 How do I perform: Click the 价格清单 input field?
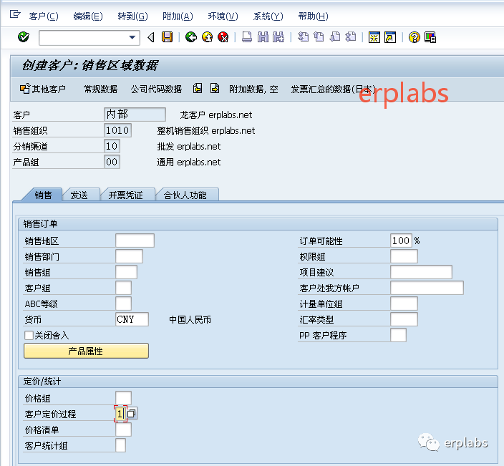123,429
